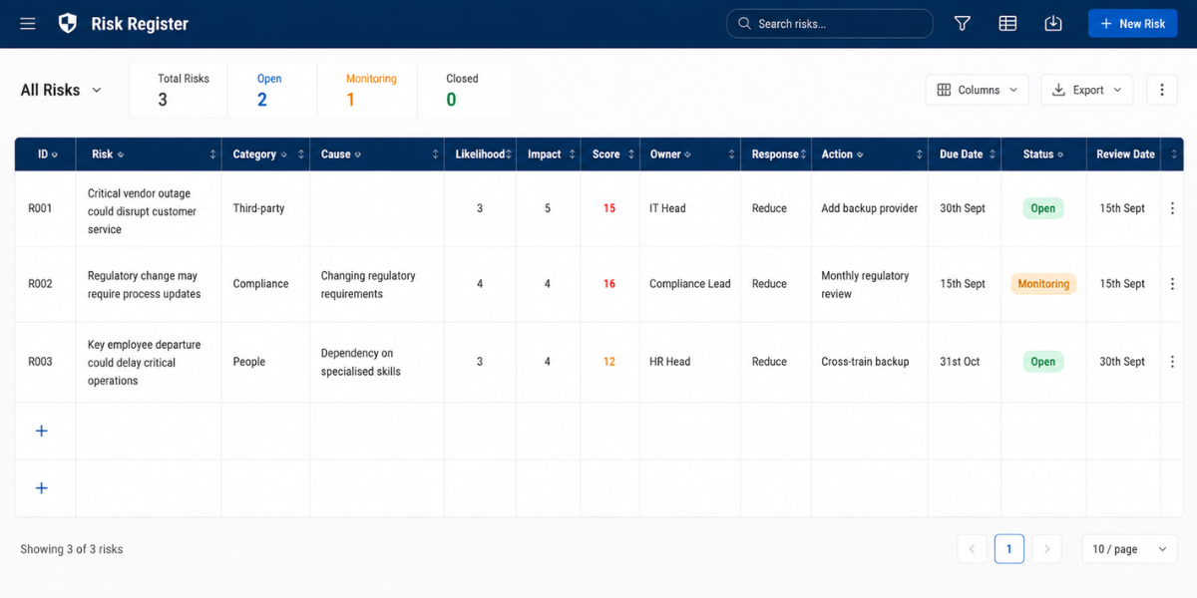Sort by the Category column header
1197x598 pixels.
[265, 154]
